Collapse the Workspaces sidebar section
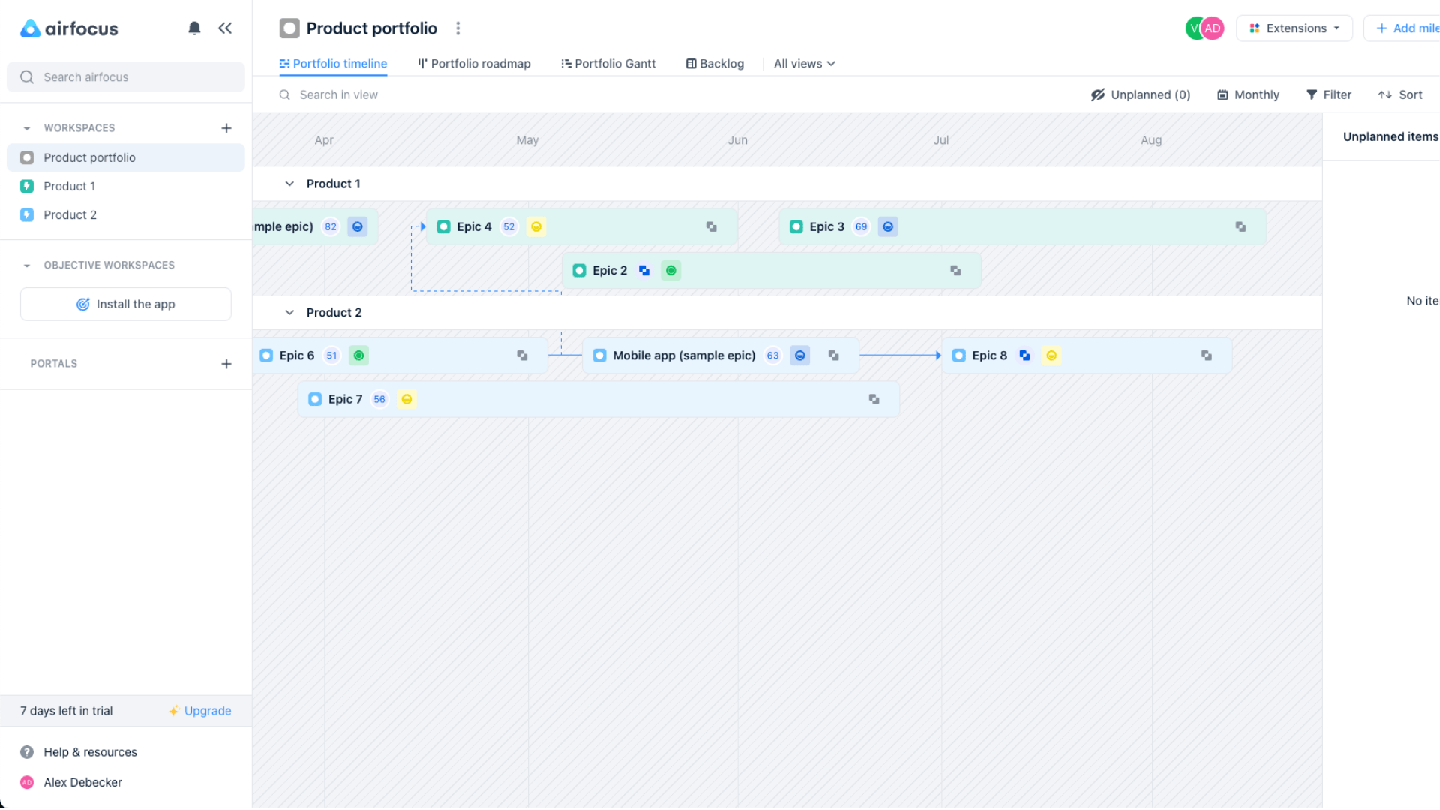 tap(27, 128)
